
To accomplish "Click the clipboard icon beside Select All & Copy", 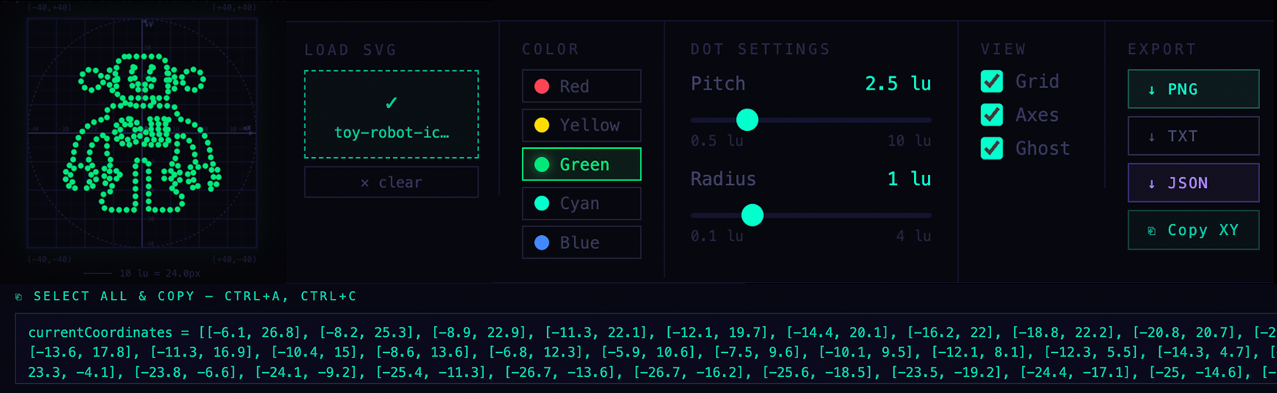I will [18, 297].
